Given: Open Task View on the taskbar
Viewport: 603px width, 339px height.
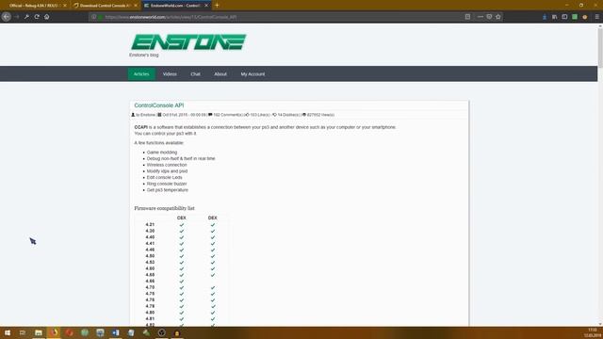Looking at the screenshot, I should pos(23,332).
